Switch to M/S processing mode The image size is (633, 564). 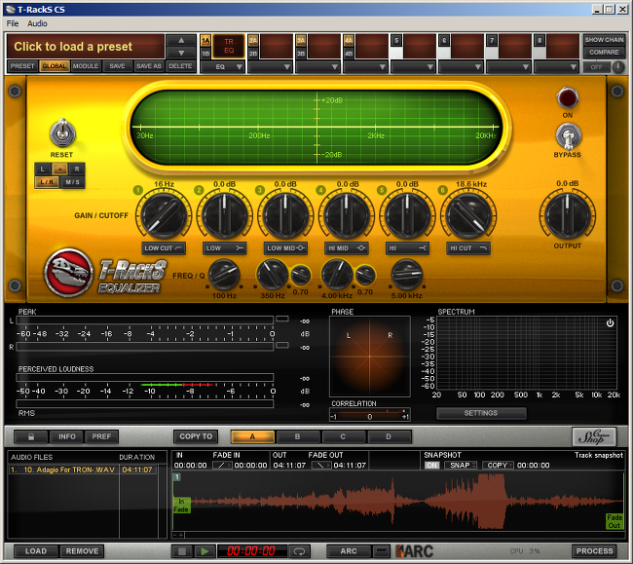point(73,182)
